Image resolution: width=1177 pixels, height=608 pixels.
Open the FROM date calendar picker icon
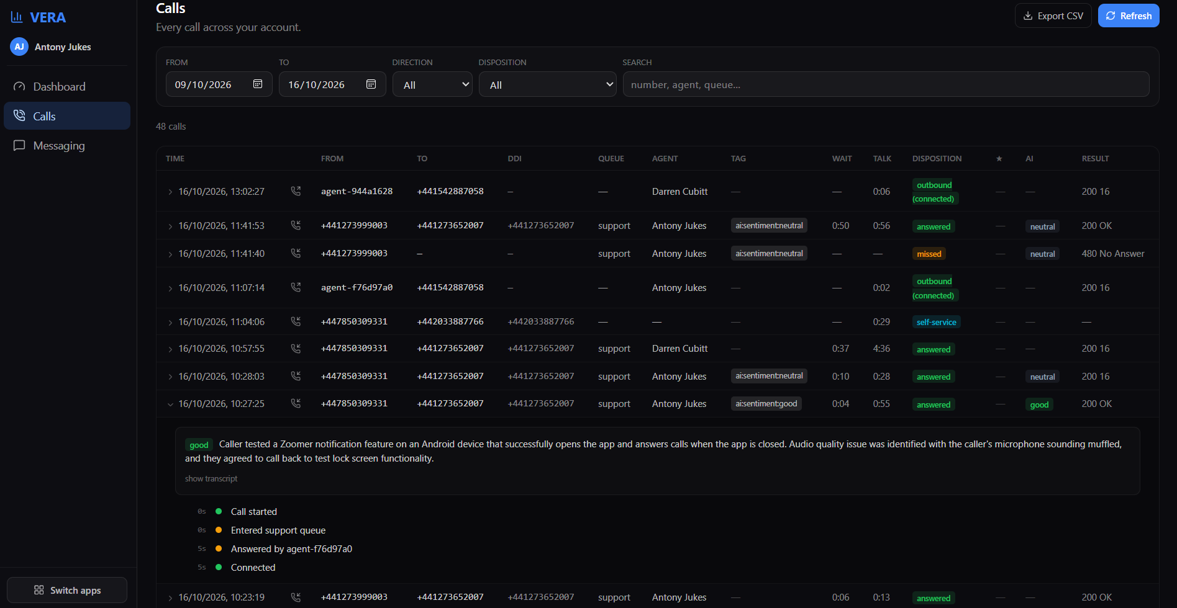click(258, 84)
